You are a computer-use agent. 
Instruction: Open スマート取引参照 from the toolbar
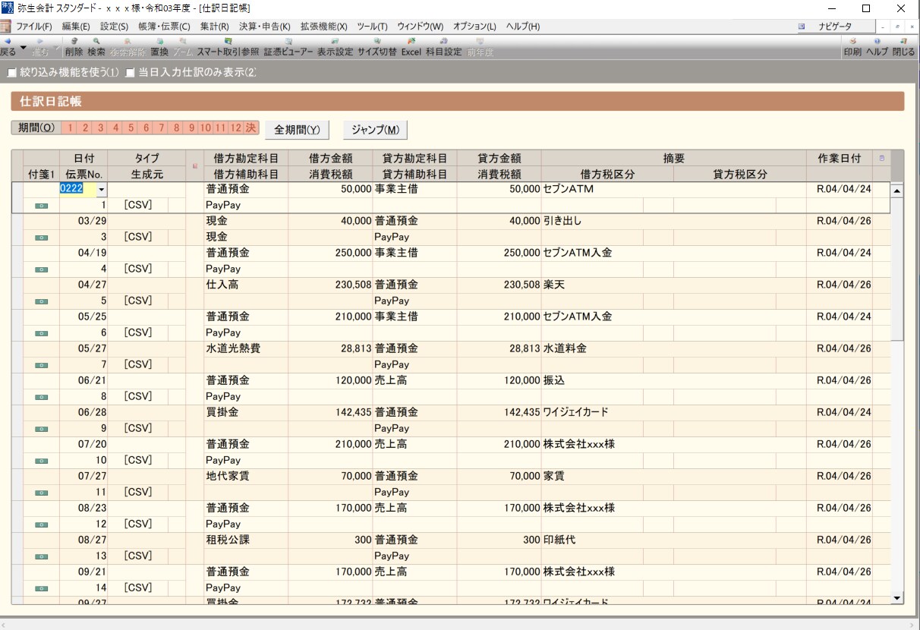pos(228,47)
